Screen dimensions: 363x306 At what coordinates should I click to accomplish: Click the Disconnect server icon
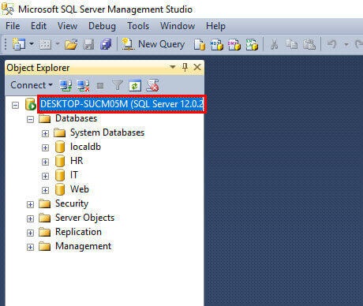click(x=83, y=85)
